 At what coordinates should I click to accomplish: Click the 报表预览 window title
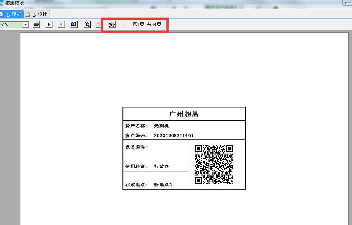tap(14, 3)
